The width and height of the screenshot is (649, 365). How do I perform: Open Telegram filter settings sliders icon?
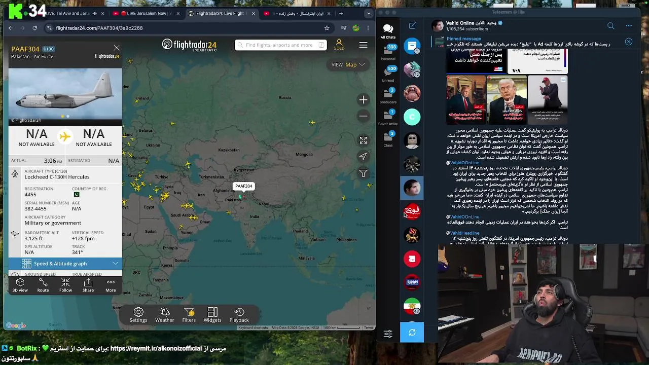[388, 334]
